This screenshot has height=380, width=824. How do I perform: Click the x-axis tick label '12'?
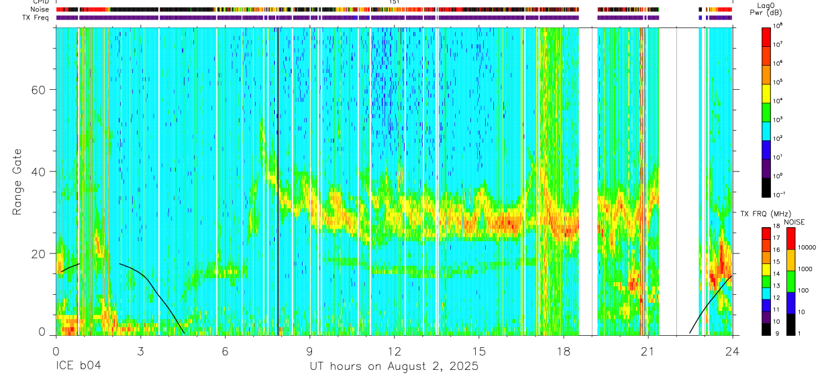coord(394,351)
